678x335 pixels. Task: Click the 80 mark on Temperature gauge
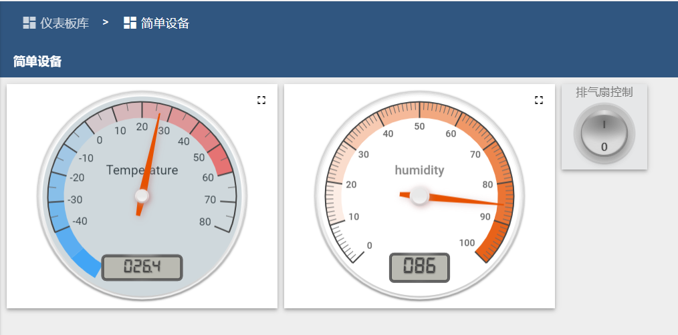point(205,222)
